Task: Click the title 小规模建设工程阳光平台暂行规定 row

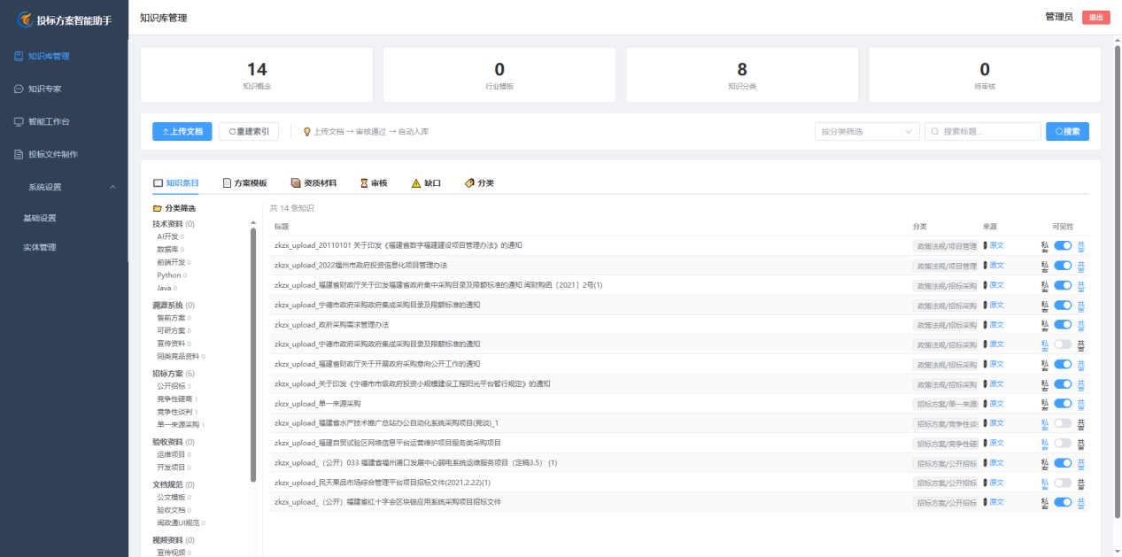Action: pyautogui.click(x=413, y=383)
